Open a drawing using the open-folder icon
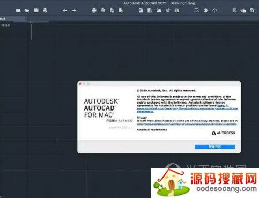 pyautogui.click(x=27, y=11)
